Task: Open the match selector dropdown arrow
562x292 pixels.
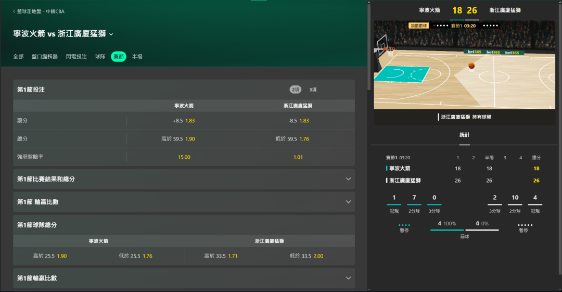Action: 111,34
